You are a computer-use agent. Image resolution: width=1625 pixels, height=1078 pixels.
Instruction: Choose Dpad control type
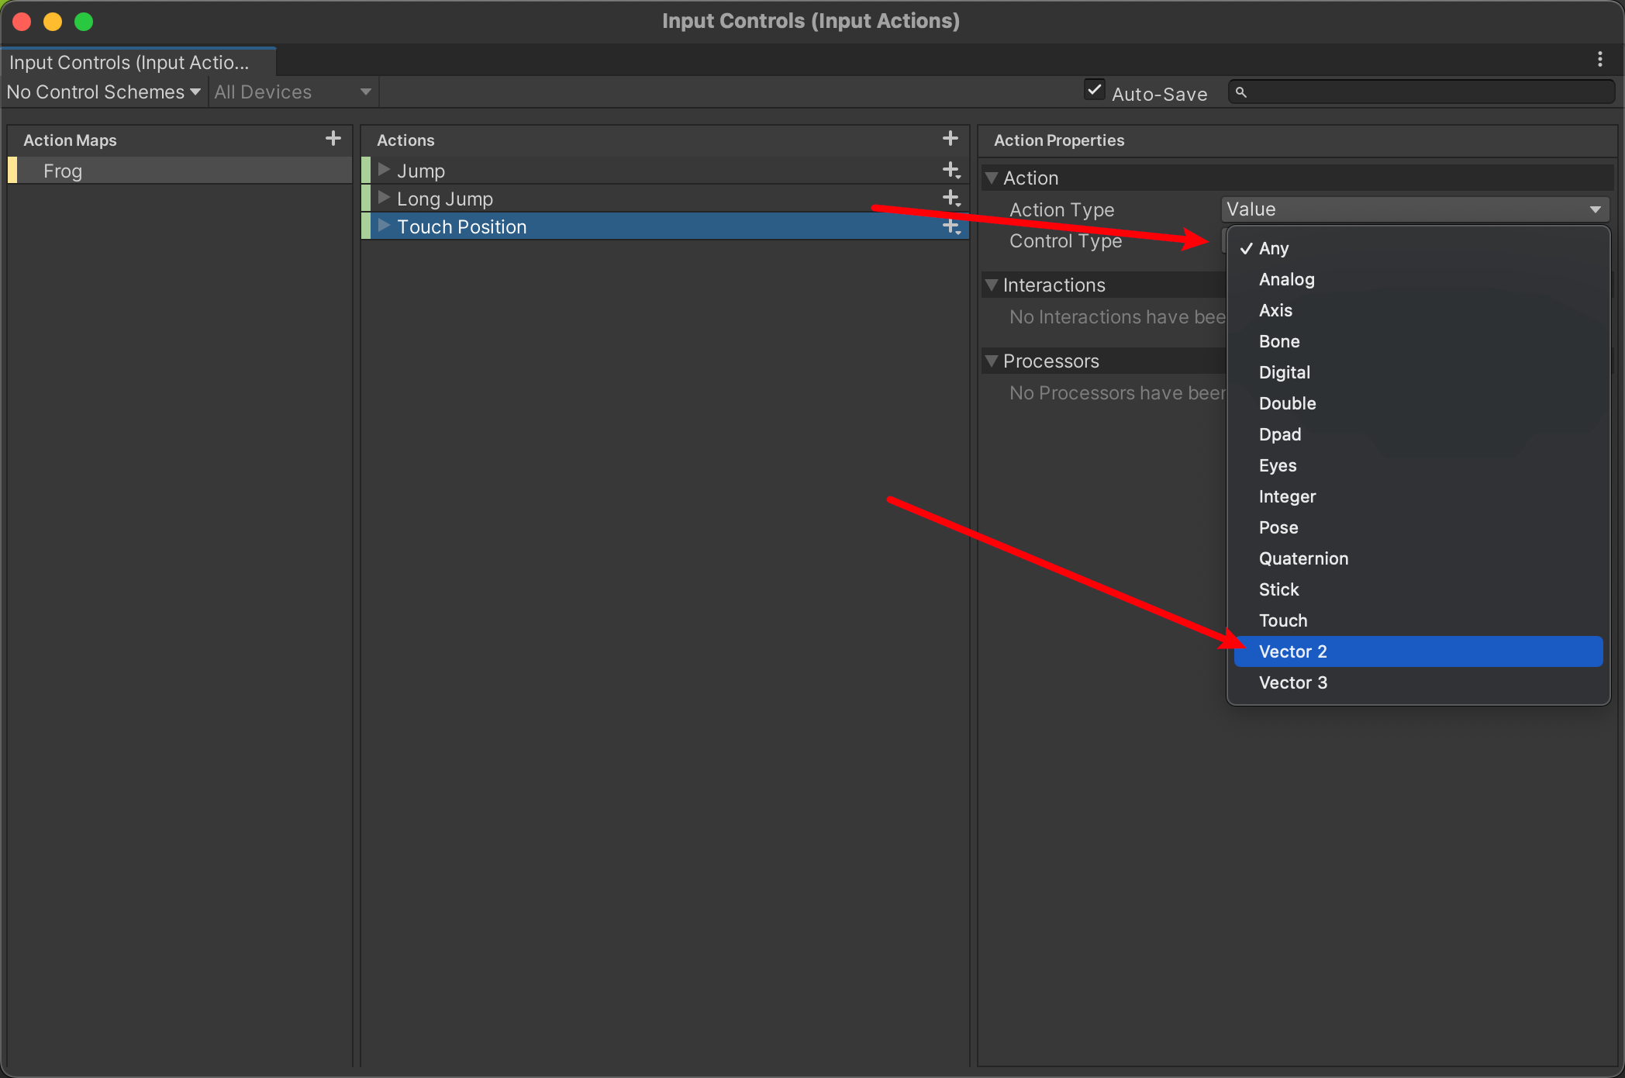click(x=1418, y=434)
